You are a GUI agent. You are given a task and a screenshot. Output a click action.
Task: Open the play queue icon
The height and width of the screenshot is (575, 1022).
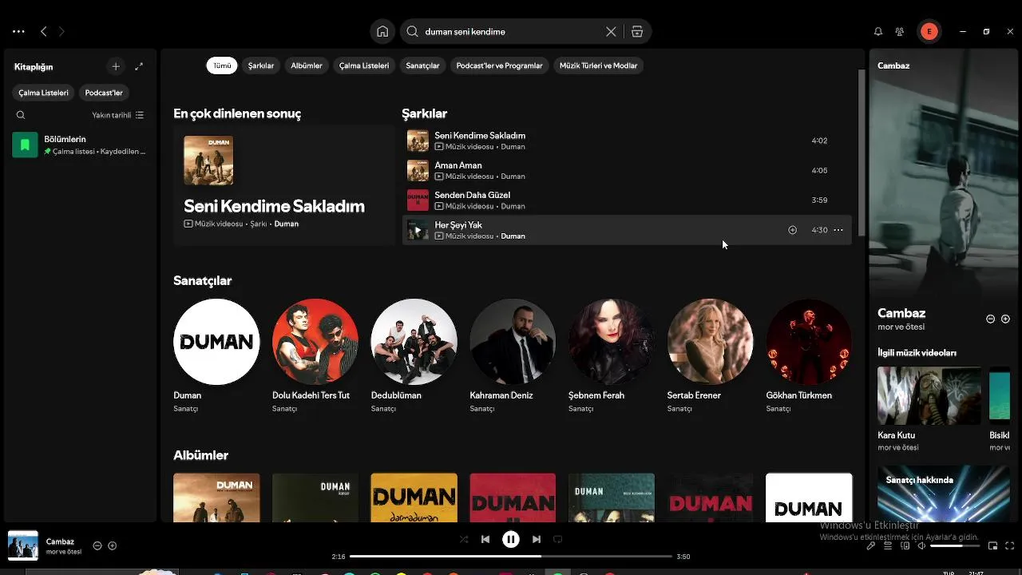pyautogui.click(x=888, y=545)
